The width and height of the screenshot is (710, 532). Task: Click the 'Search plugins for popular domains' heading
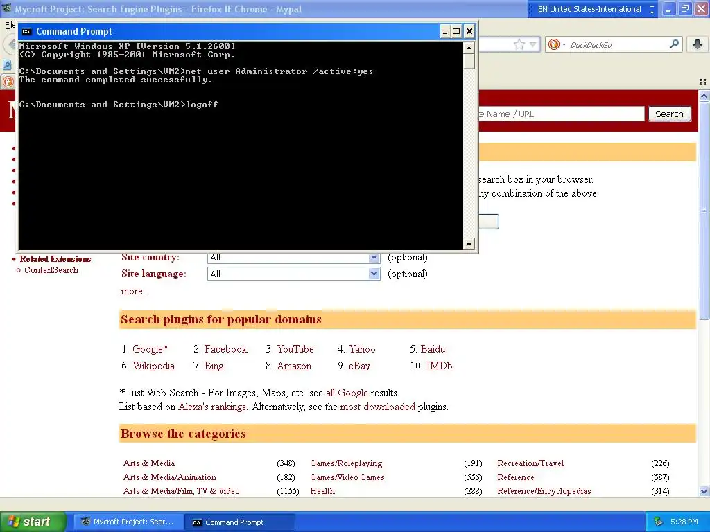click(221, 319)
